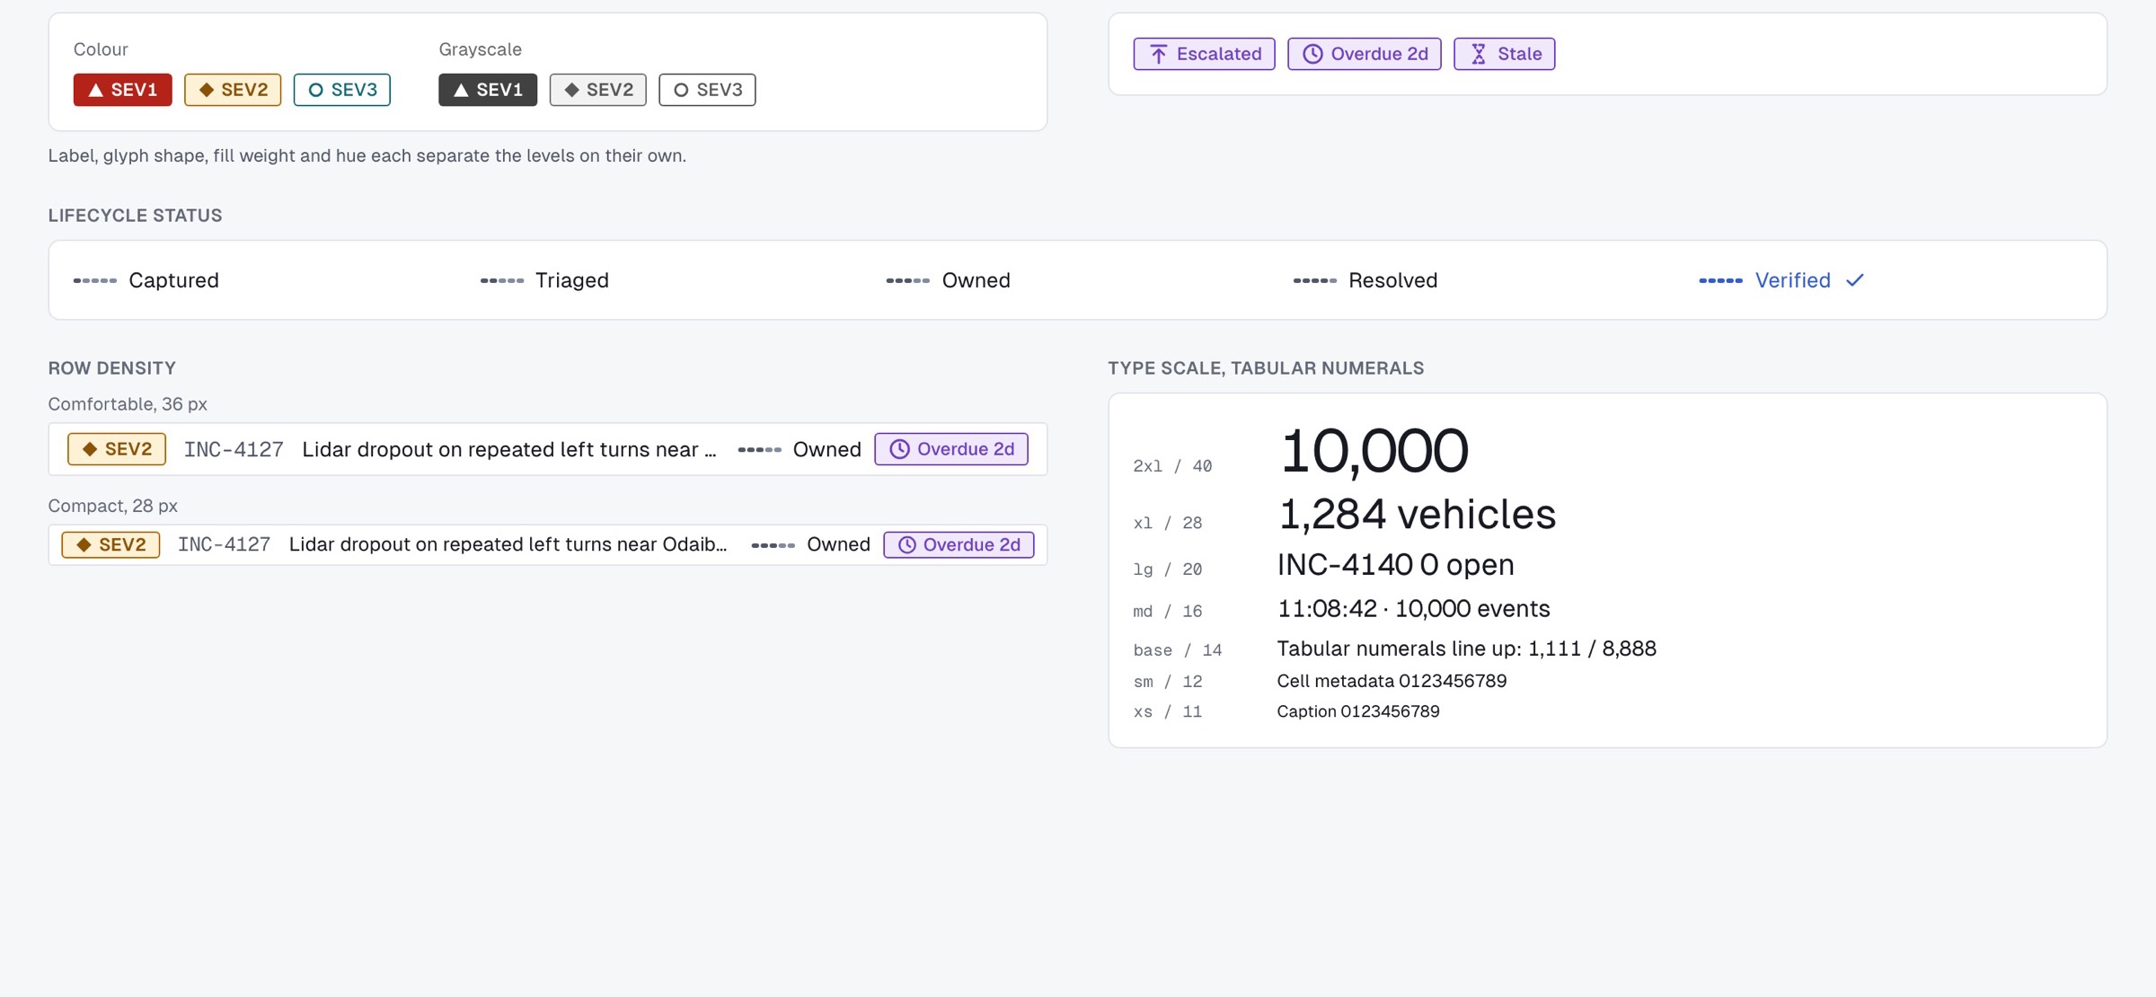Click Overdue 2d tag in comfortable row
The width and height of the screenshot is (2156, 997).
pos(951,449)
